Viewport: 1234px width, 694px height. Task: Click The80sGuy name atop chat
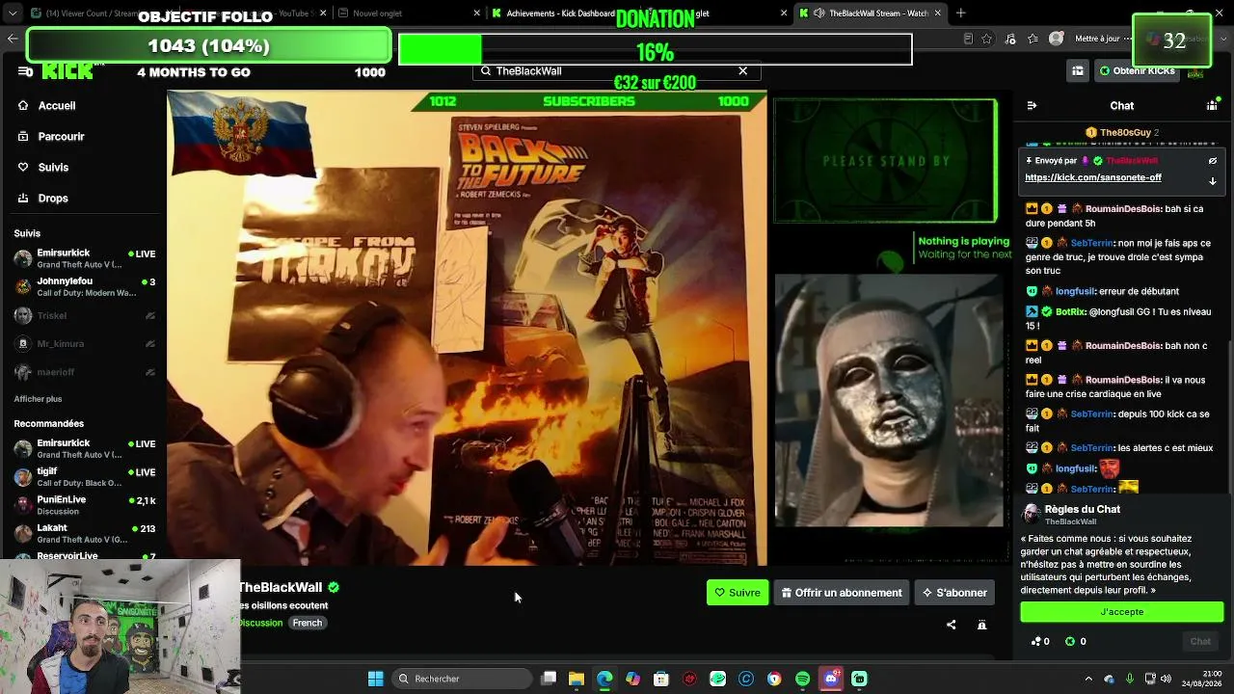1125,132
